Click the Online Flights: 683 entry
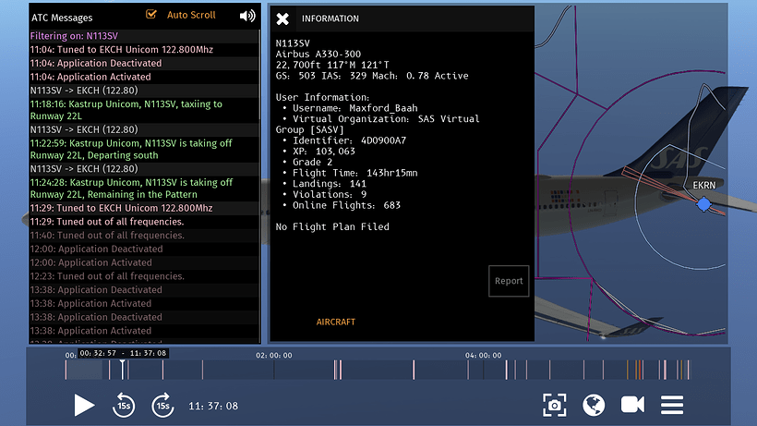Viewport: 757px width, 426px height. [346, 205]
